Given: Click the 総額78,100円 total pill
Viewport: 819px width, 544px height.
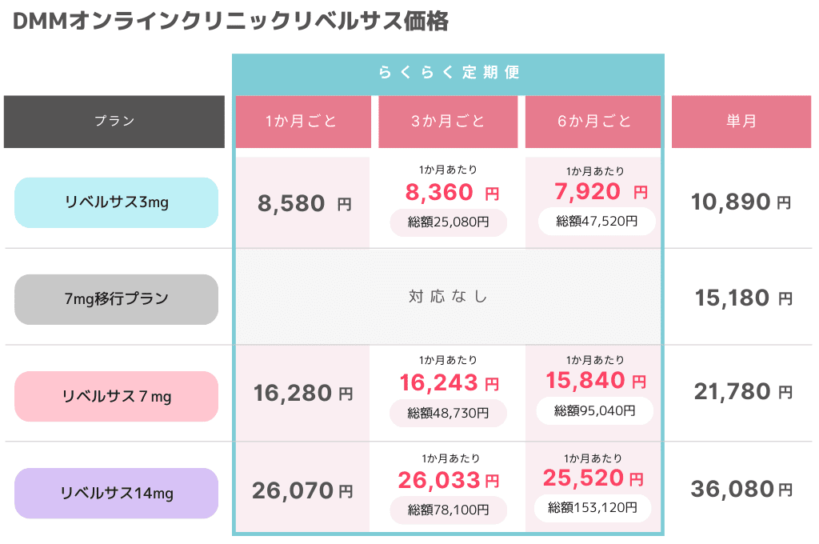Looking at the screenshot, I should pyautogui.click(x=448, y=510).
